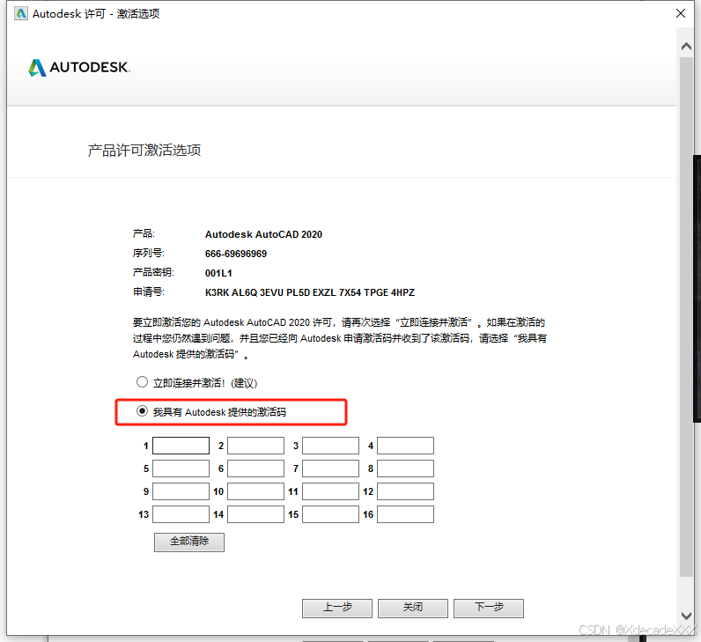The width and height of the screenshot is (701, 642).
Task: Click the serial number 666-69696969
Action: pyautogui.click(x=236, y=254)
